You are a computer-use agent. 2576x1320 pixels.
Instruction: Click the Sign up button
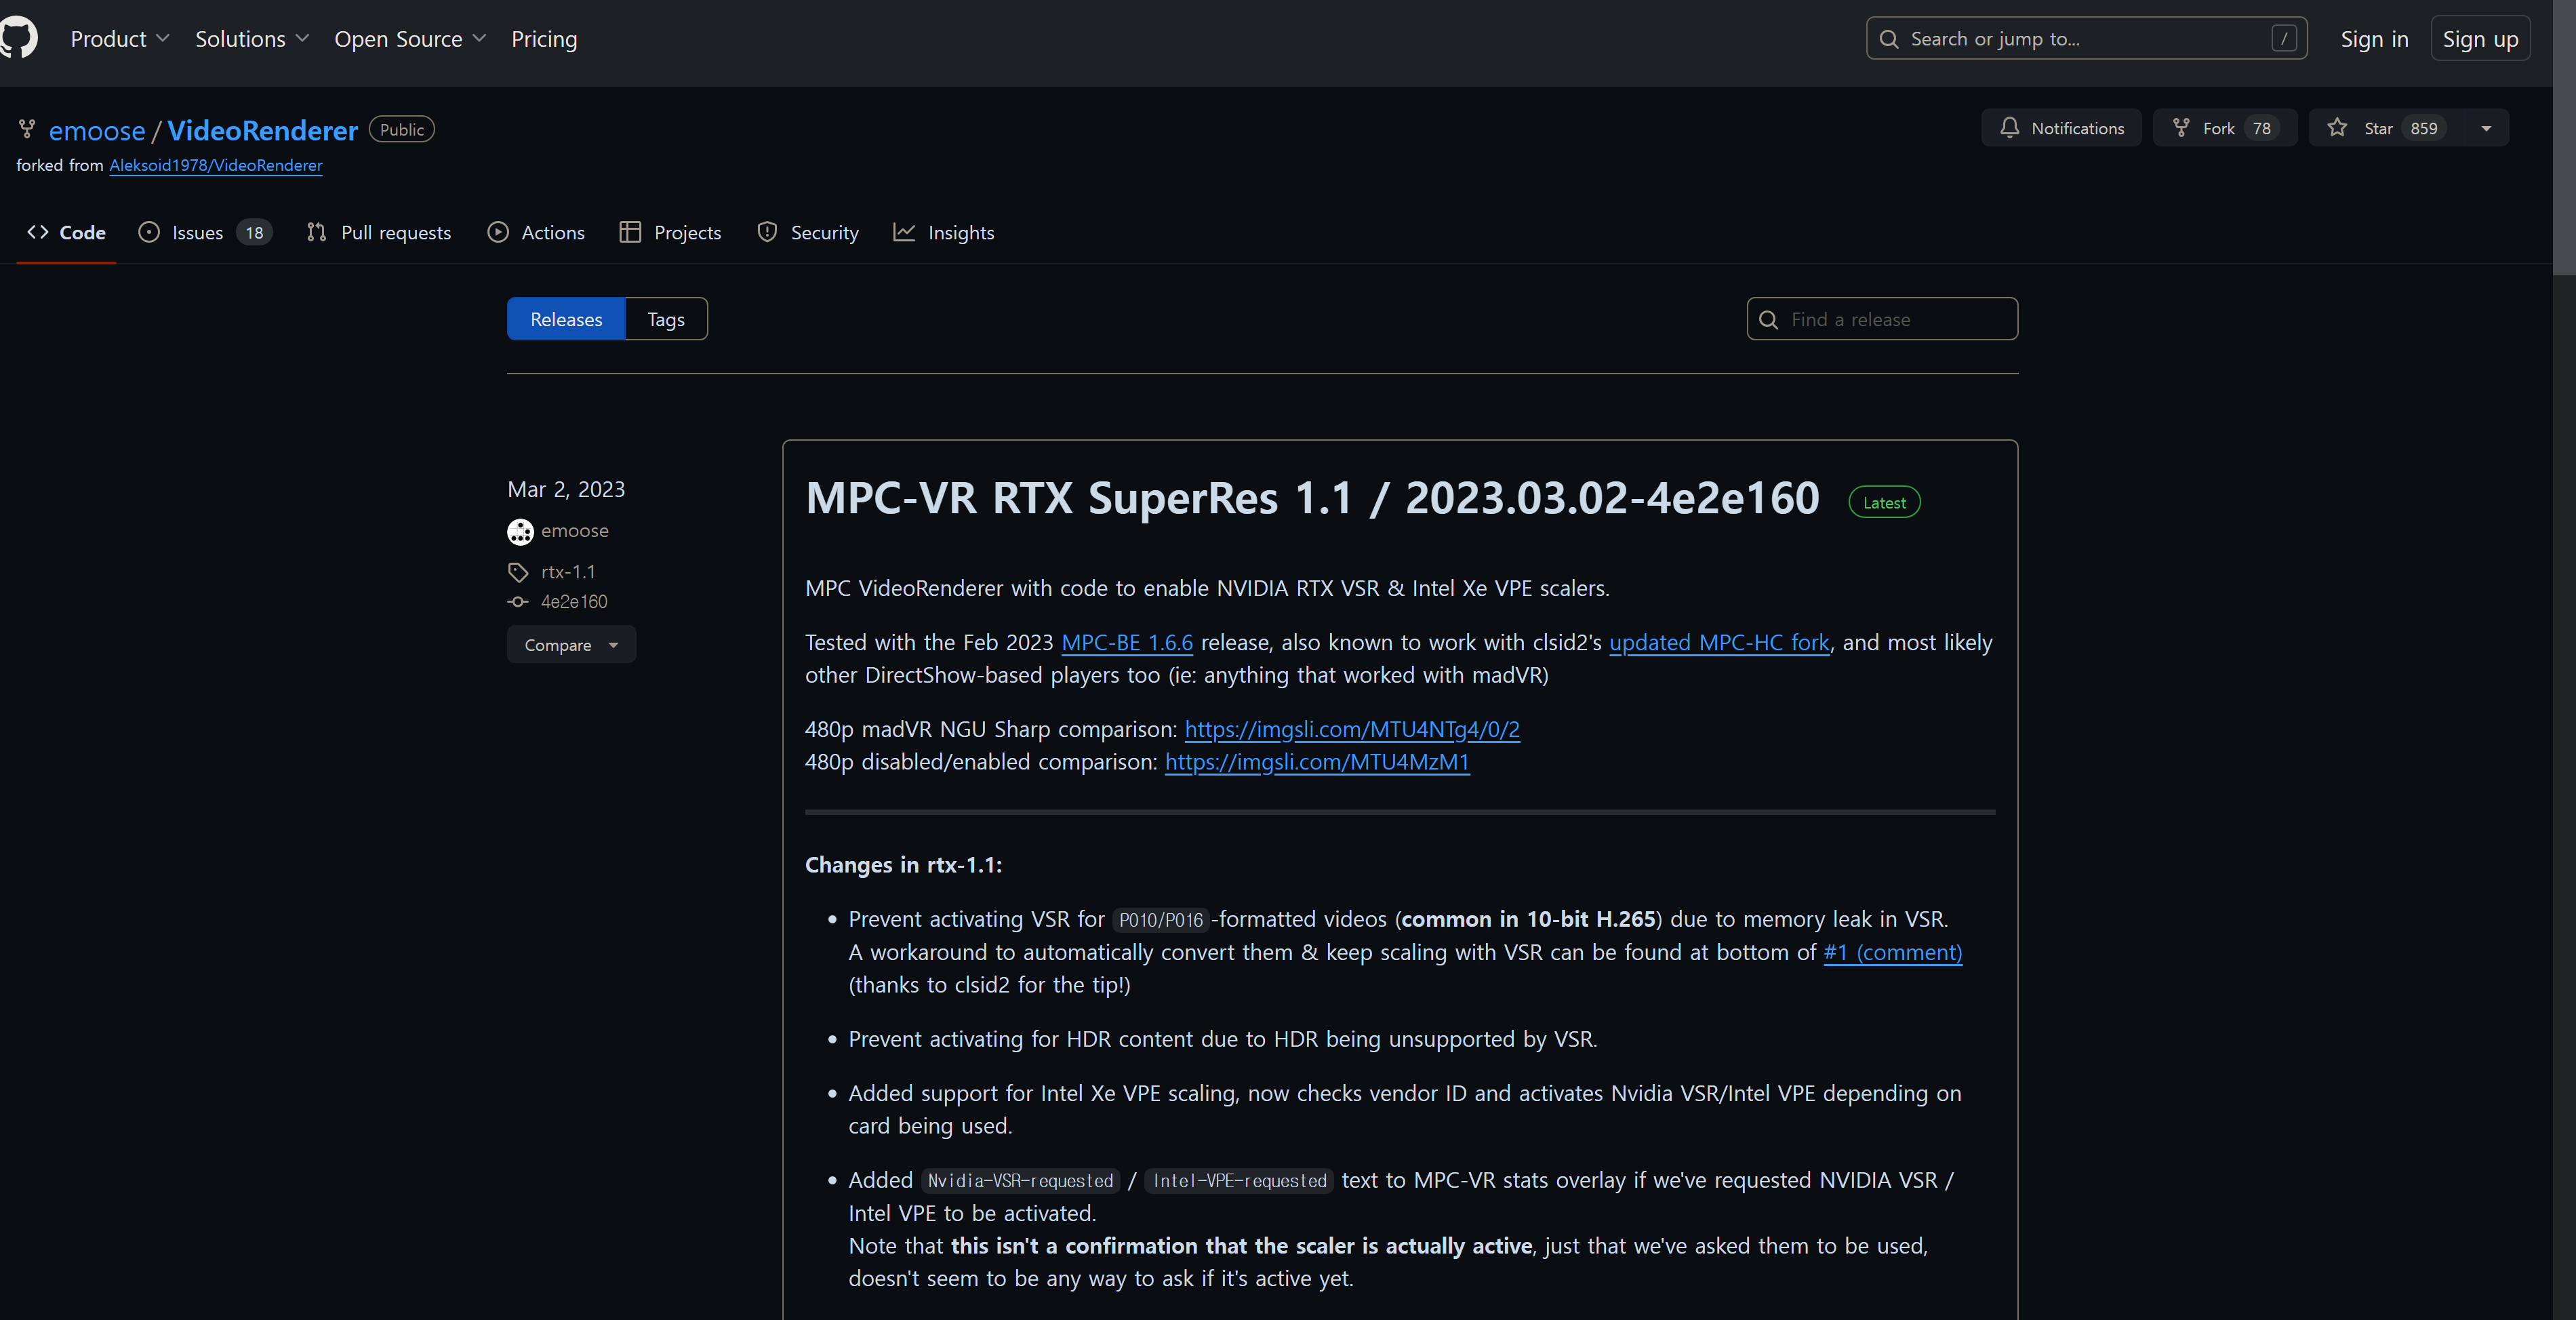(x=2480, y=39)
